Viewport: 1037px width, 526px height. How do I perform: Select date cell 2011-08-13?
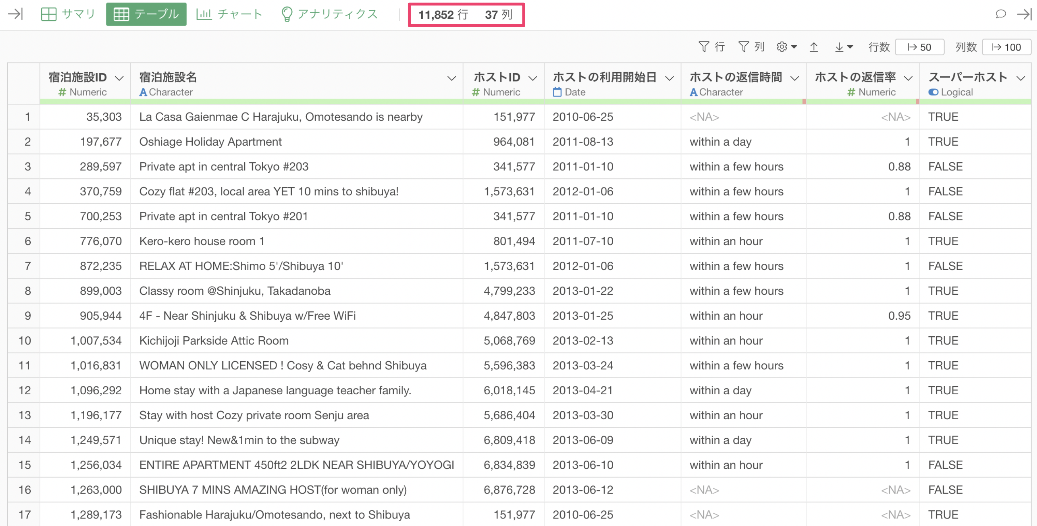[x=612, y=142]
